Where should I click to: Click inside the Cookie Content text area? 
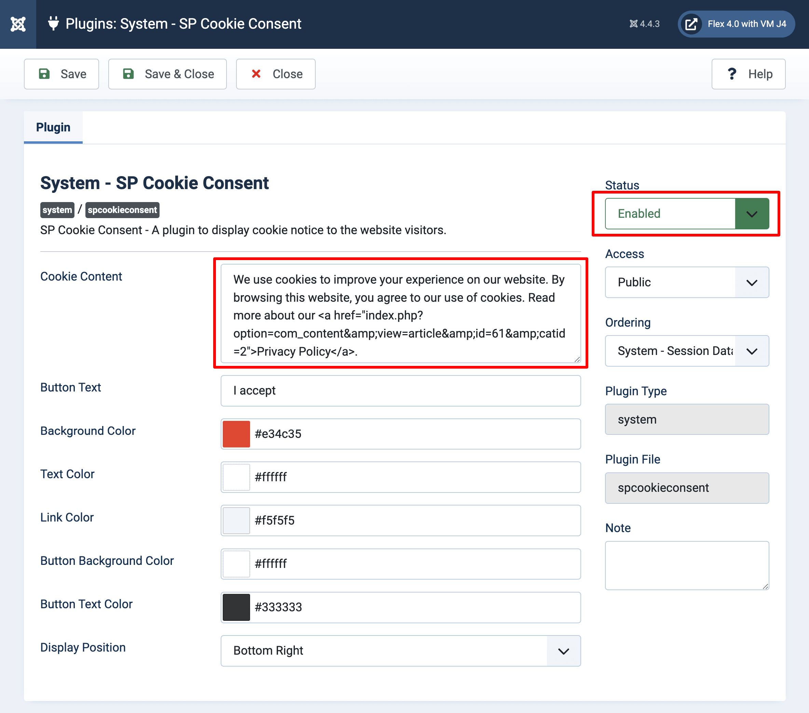(400, 314)
